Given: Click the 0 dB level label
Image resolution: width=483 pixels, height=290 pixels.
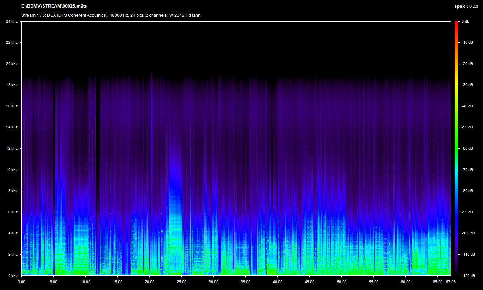Looking at the screenshot, I should (x=465, y=21).
